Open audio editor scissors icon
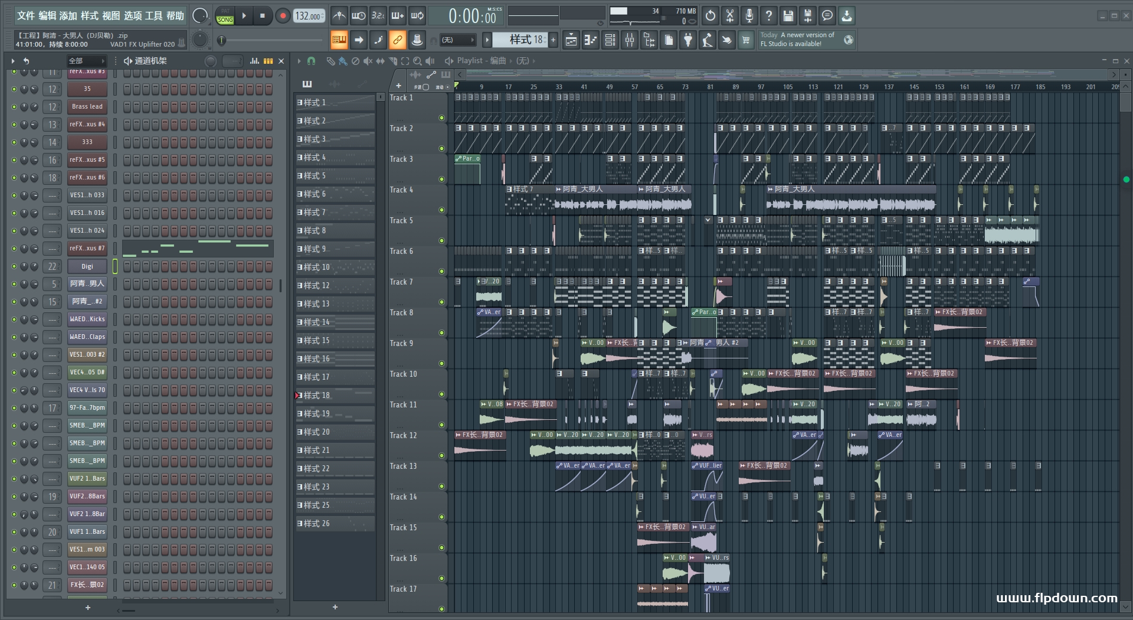The height and width of the screenshot is (620, 1133). click(x=730, y=16)
